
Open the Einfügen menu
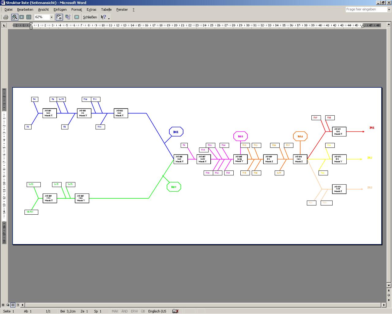coord(60,10)
